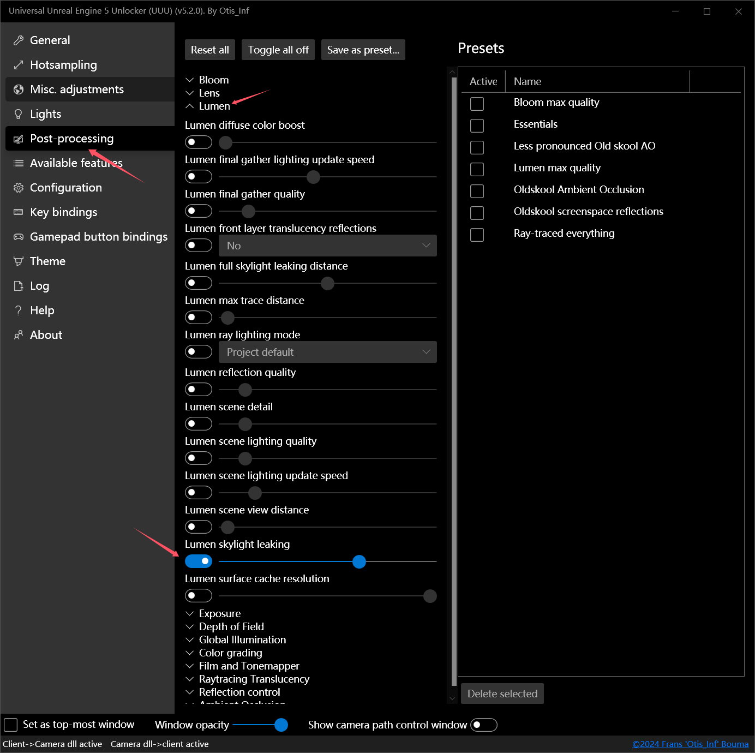
Task: Click the Lumen skylight leaking slider handle
Action: coord(359,561)
